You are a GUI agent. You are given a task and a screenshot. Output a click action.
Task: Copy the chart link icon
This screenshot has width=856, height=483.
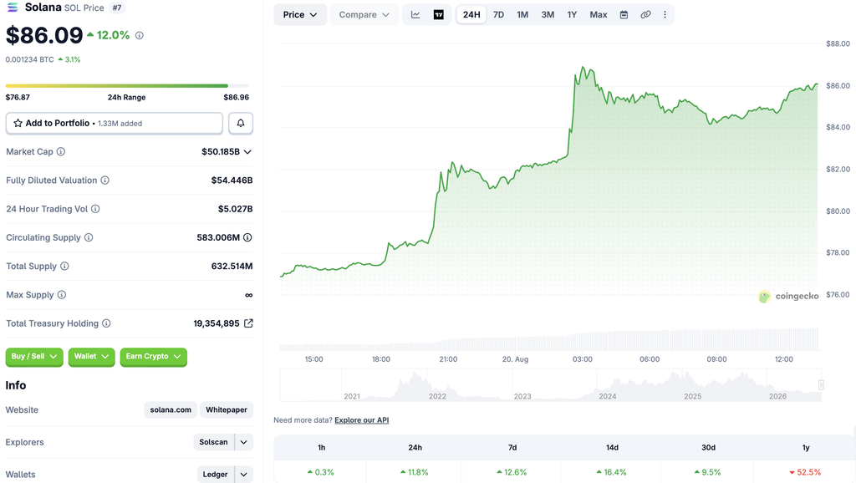(645, 15)
